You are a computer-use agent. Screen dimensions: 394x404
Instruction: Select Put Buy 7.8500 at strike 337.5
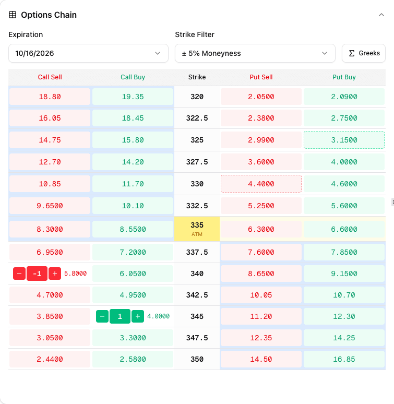[x=344, y=252]
